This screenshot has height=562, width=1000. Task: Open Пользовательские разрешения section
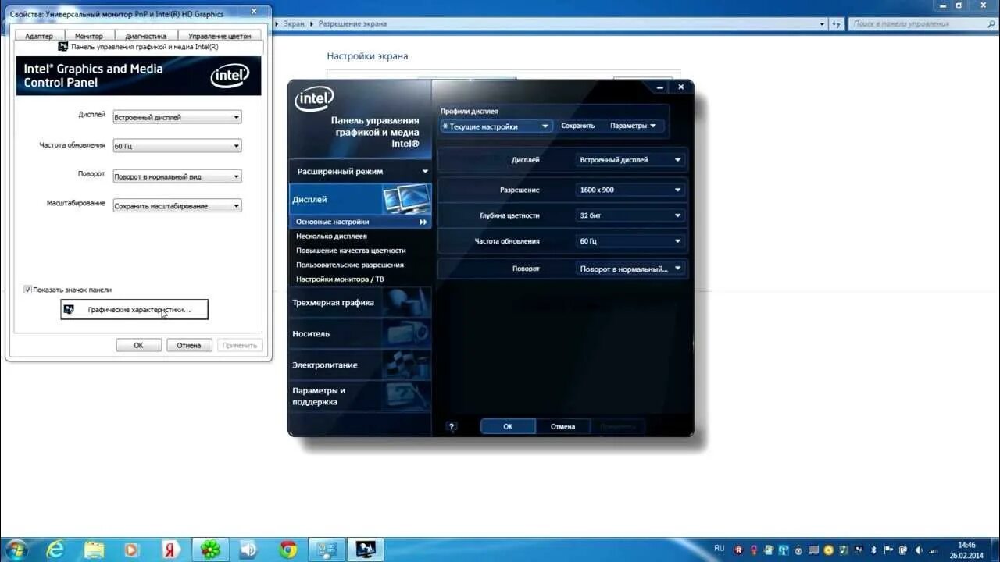click(350, 265)
